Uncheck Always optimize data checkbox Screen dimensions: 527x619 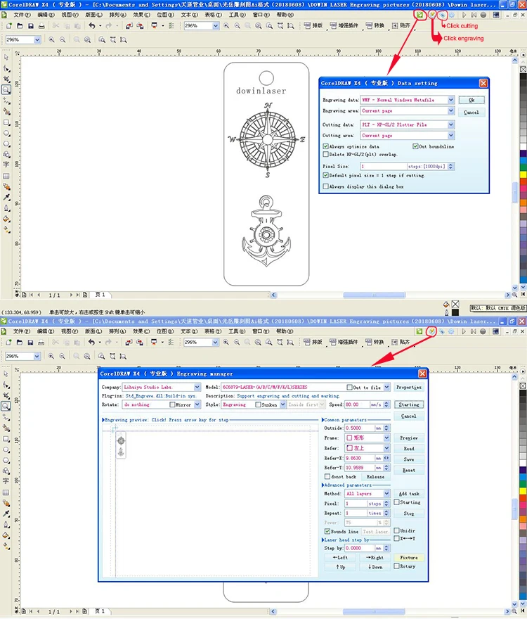point(325,146)
